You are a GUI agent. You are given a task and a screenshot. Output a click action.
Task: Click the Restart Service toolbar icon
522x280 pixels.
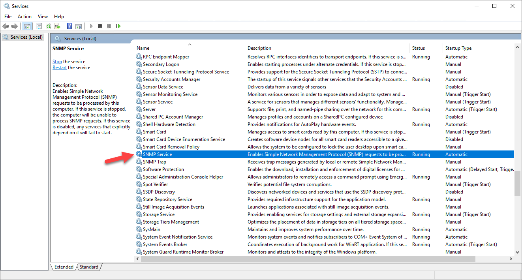coord(118,26)
